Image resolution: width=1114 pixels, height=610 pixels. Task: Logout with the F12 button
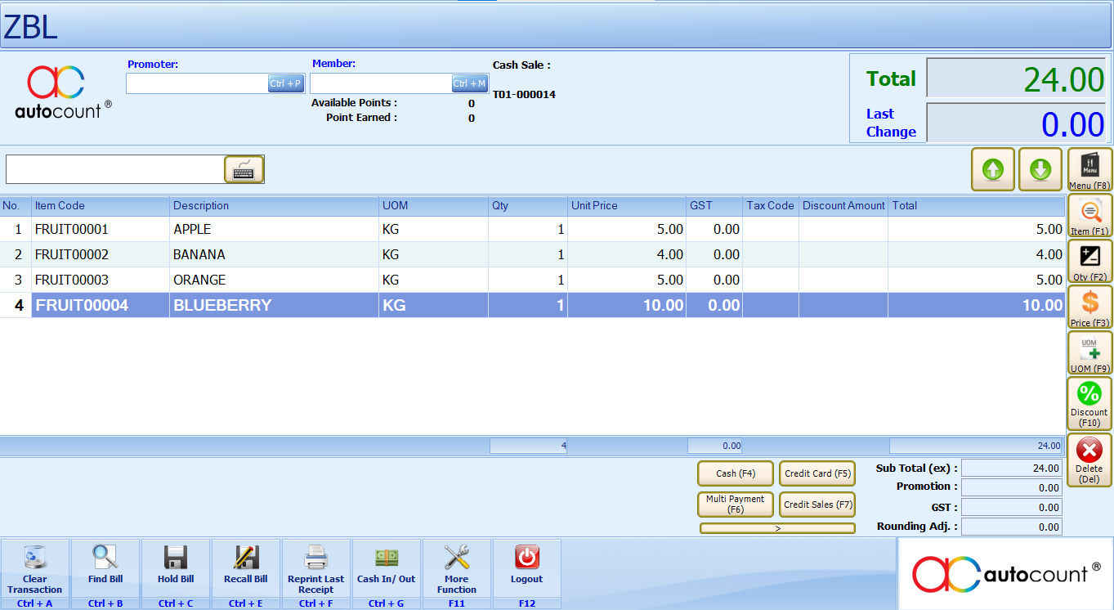click(526, 568)
